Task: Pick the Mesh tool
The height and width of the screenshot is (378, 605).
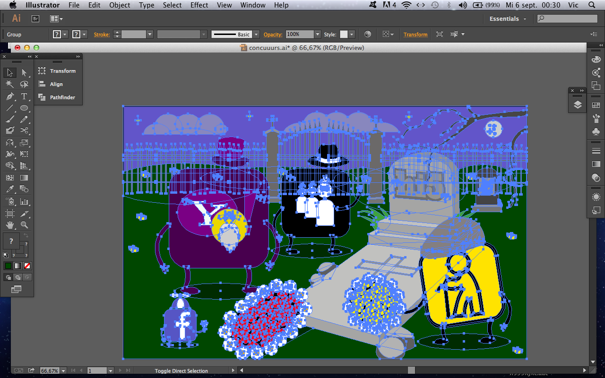Action: (9, 178)
